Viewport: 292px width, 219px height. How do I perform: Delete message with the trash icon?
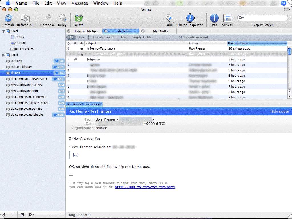(78, 18)
